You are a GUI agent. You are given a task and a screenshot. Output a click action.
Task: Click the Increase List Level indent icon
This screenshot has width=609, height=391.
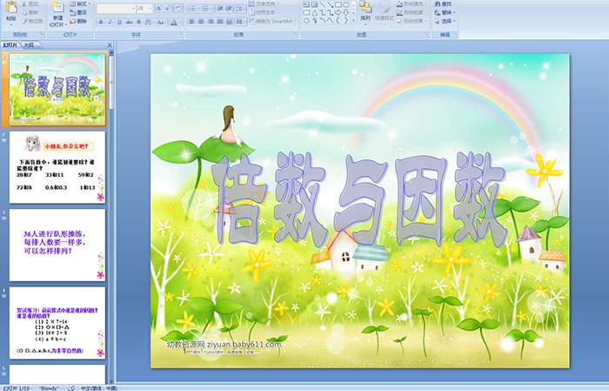[229, 8]
